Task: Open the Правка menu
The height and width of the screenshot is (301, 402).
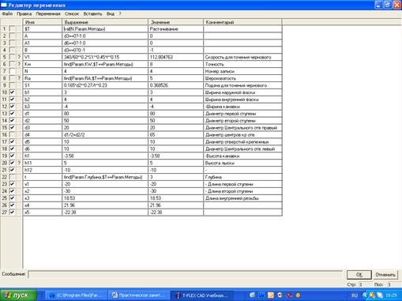Action: point(24,13)
